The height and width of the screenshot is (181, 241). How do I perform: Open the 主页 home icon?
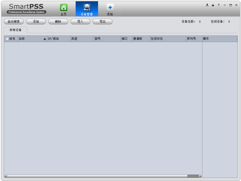click(63, 8)
